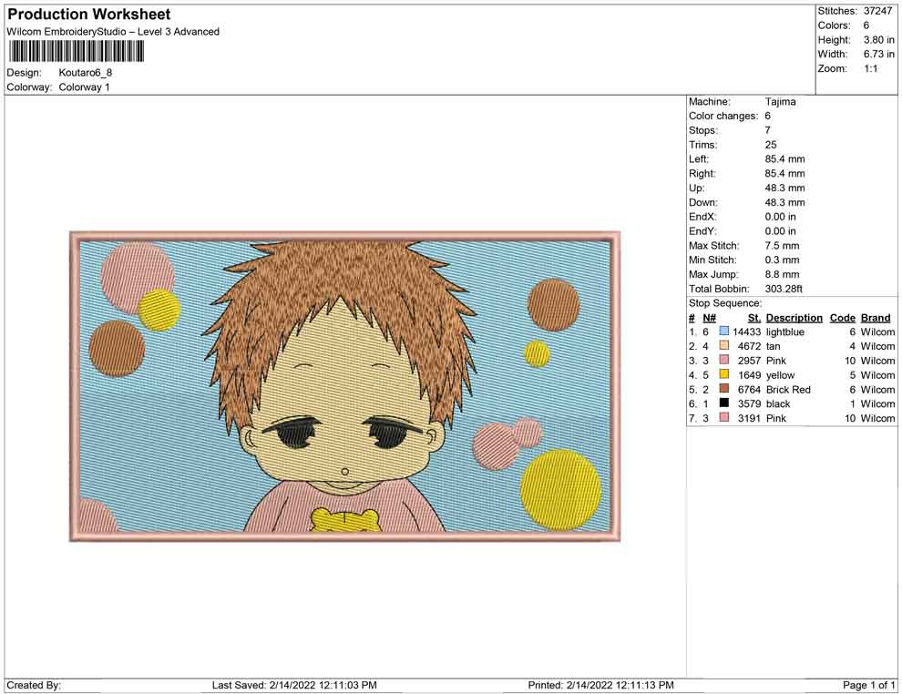Click the 'Color changes:' label
The image size is (902, 694).
(x=723, y=116)
